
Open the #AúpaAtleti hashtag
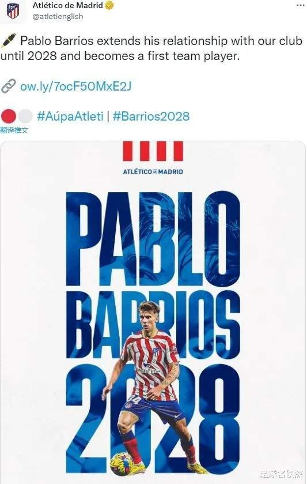point(70,117)
